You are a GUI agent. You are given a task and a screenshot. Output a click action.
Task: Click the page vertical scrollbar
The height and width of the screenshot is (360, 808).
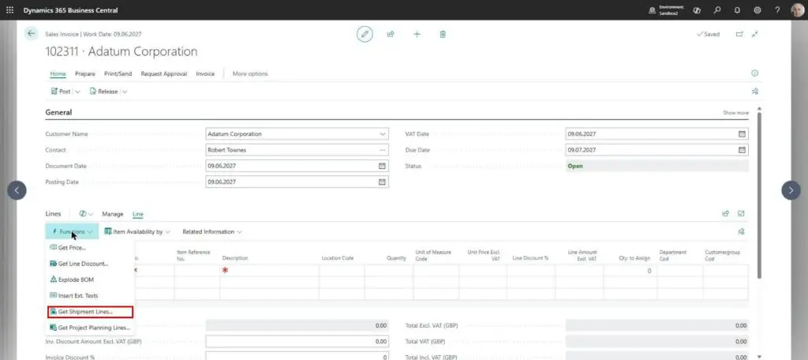pyautogui.click(x=758, y=196)
